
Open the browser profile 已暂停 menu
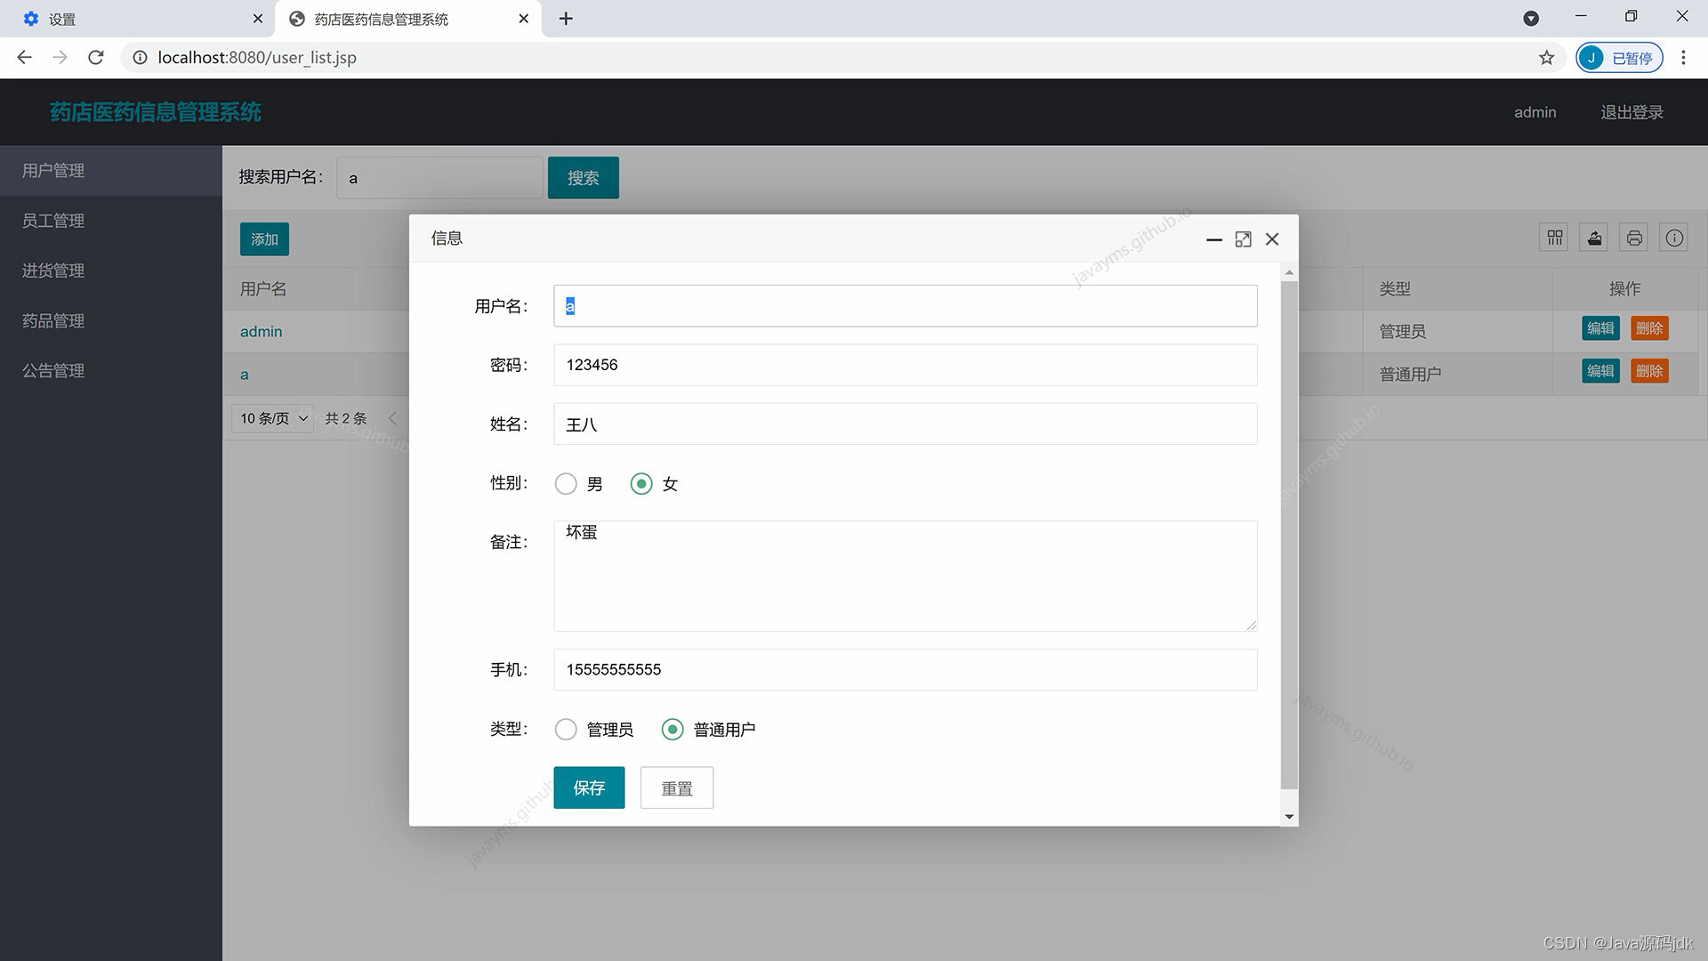tap(1619, 57)
